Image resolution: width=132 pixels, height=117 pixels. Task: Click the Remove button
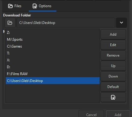[113, 55]
